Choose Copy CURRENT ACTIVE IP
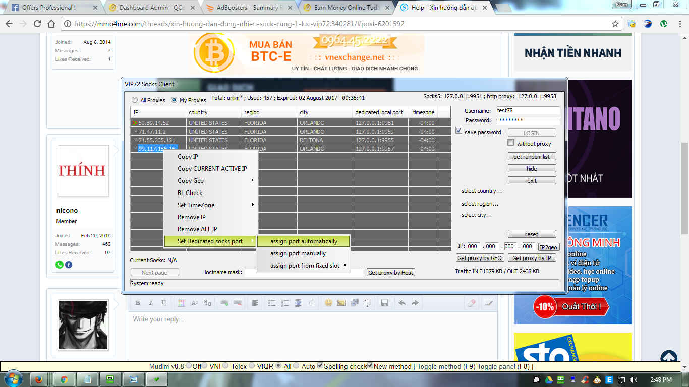This screenshot has height=387, width=689. [211, 169]
